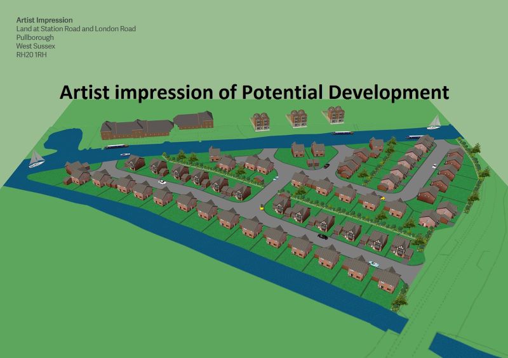Screen dimensions: 508x358
Task: Select the 'West Sussex' address line
Action: click(x=36, y=46)
